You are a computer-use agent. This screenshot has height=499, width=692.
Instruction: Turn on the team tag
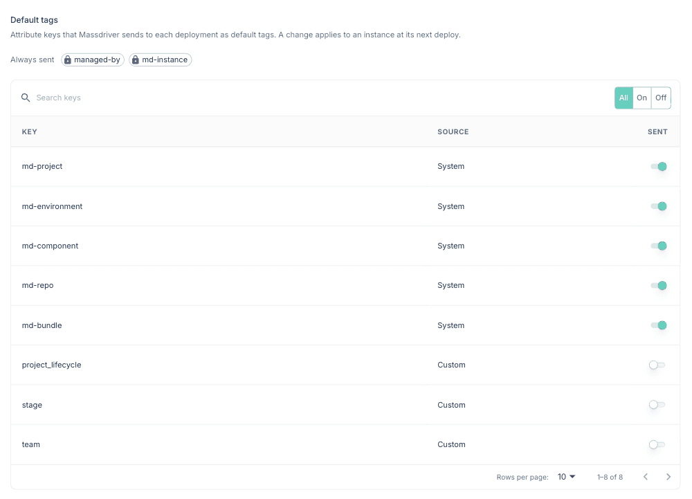pyautogui.click(x=657, y=444)
